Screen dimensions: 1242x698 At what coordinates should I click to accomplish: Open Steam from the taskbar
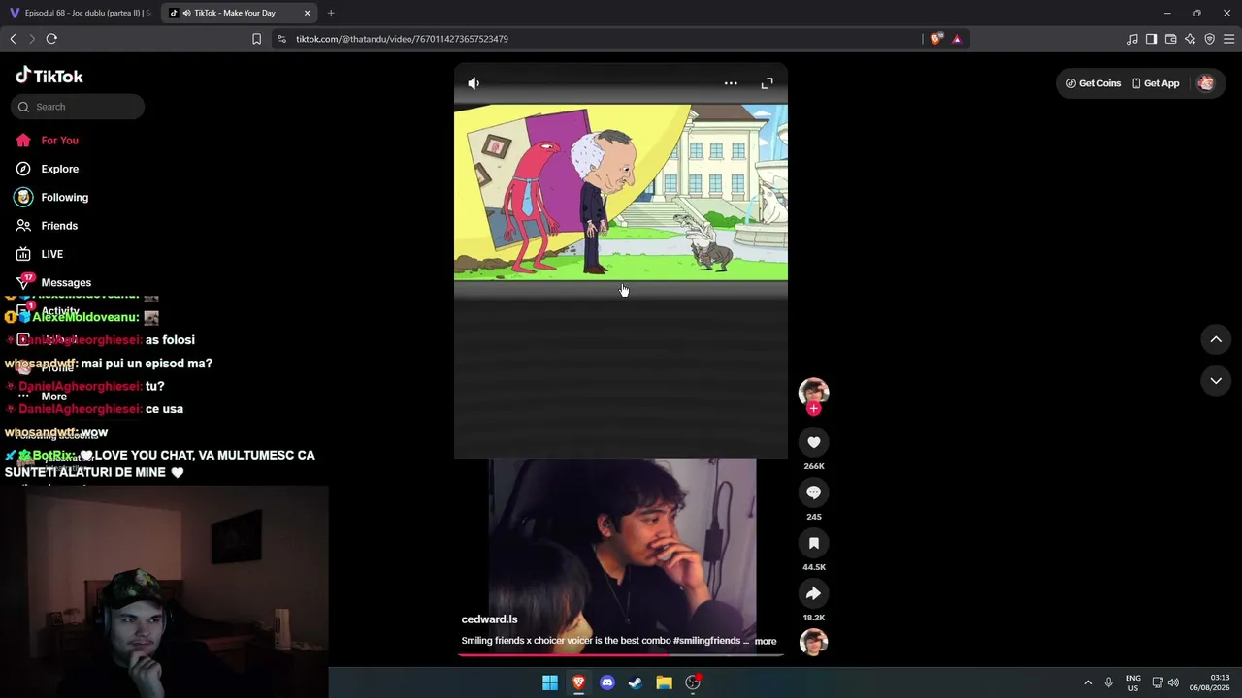636,682
